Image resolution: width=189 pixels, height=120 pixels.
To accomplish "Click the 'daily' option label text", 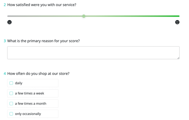I will click(19, 83).
